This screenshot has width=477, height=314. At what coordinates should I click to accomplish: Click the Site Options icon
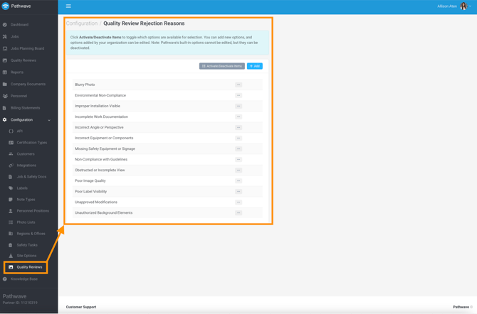11,256
